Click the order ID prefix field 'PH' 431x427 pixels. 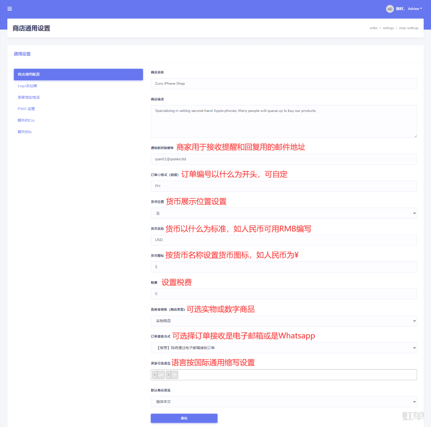tap(284, 186)
